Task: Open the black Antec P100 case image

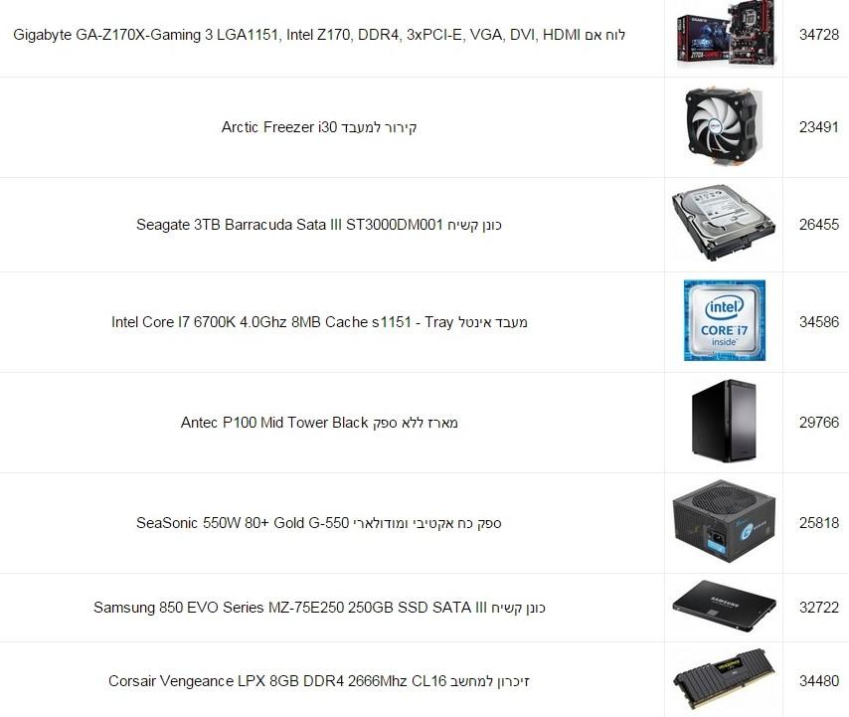Action: (724, 421)
